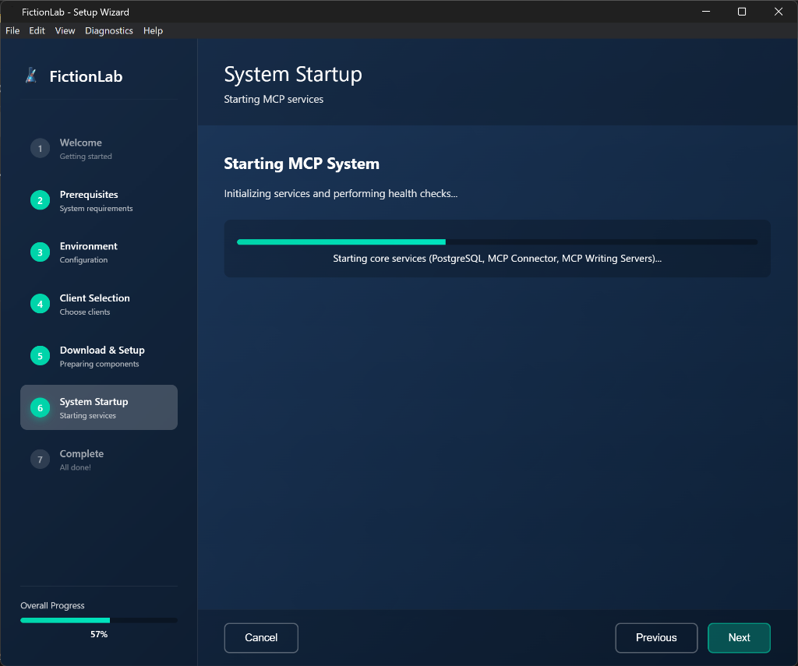The height and width of the screenshot is (666, 798).
Task: Click the Overall Progress bar at 57%
Action: [x=99, y=620]
